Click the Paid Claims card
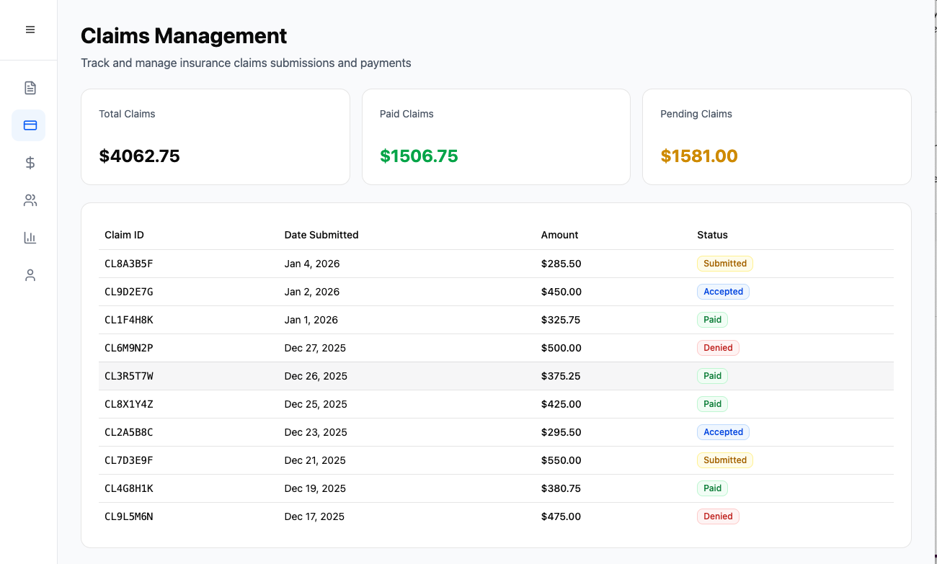The width and height of the screenshot is (937, 564). click(x=496, y=137)
